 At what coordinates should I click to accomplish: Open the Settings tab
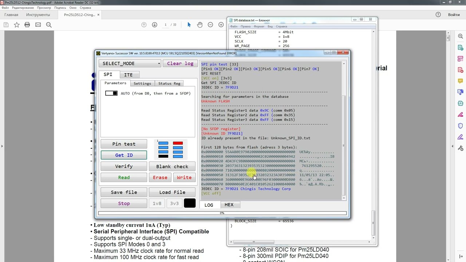(x=142, y=83)
